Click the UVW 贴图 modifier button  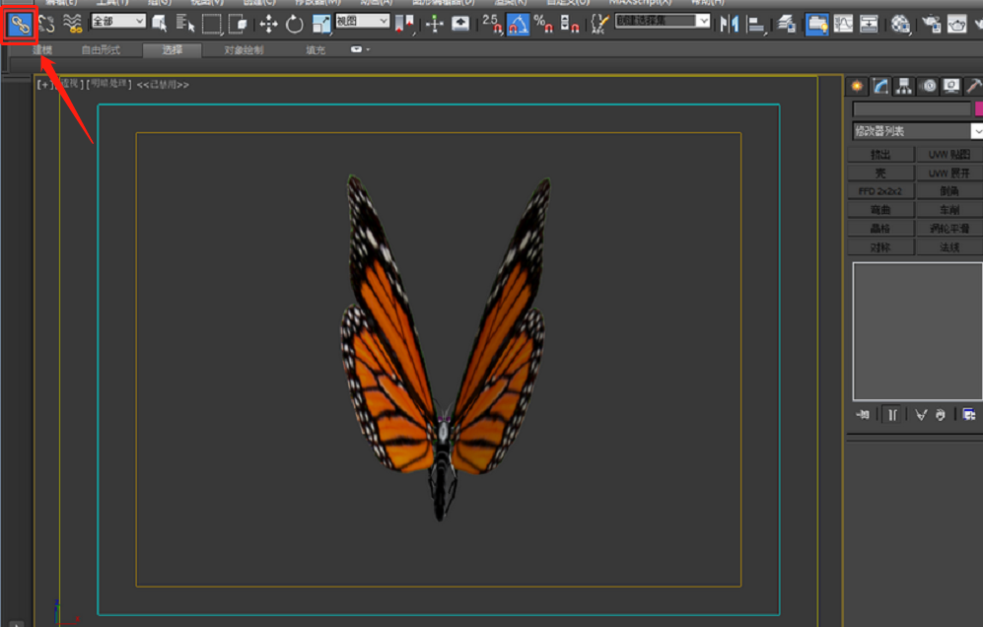(x=949, y=154)
